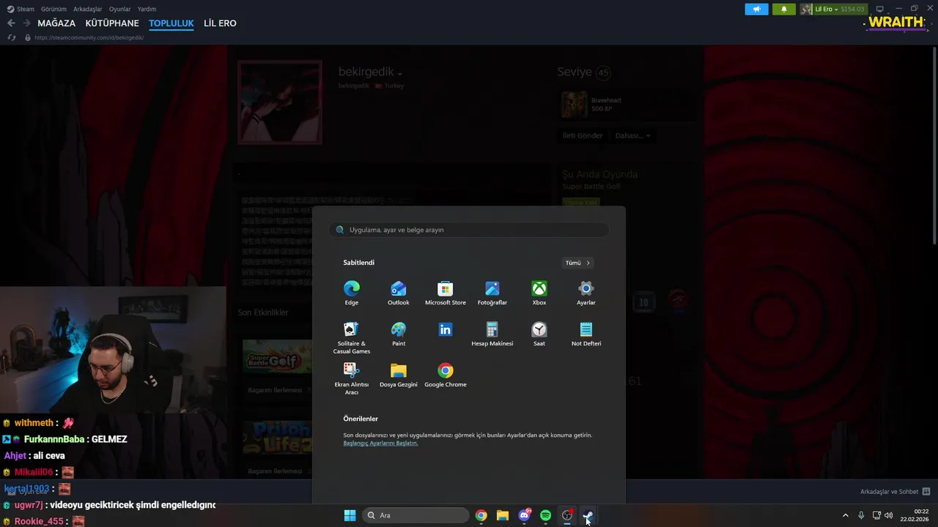Screen dimensions: 938x527
Task: Click the Seviye 45 level badge
Action: (603, 72)
